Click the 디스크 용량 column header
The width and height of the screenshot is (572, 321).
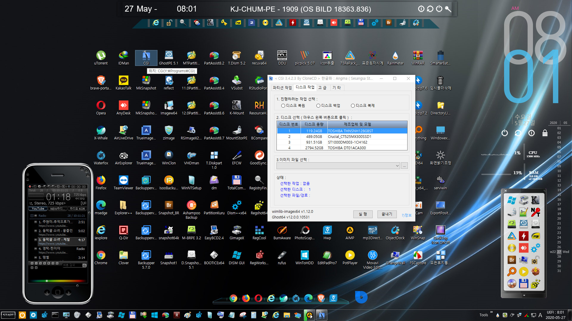coord(314,124)
